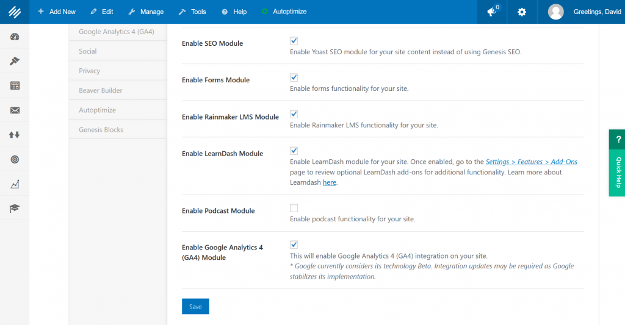Click the pushpin icon in sidebar
This screenshot has width=625, height=325.
point(15,62)
